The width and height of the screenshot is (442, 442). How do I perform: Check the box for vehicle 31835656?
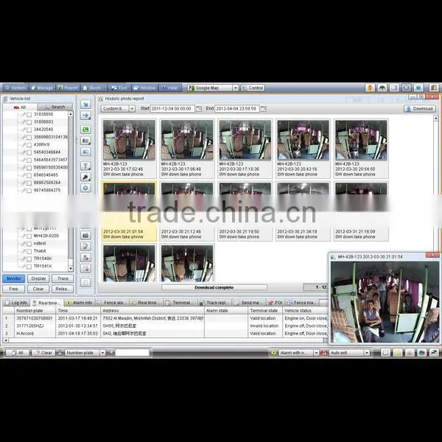(x=29, y=115)
